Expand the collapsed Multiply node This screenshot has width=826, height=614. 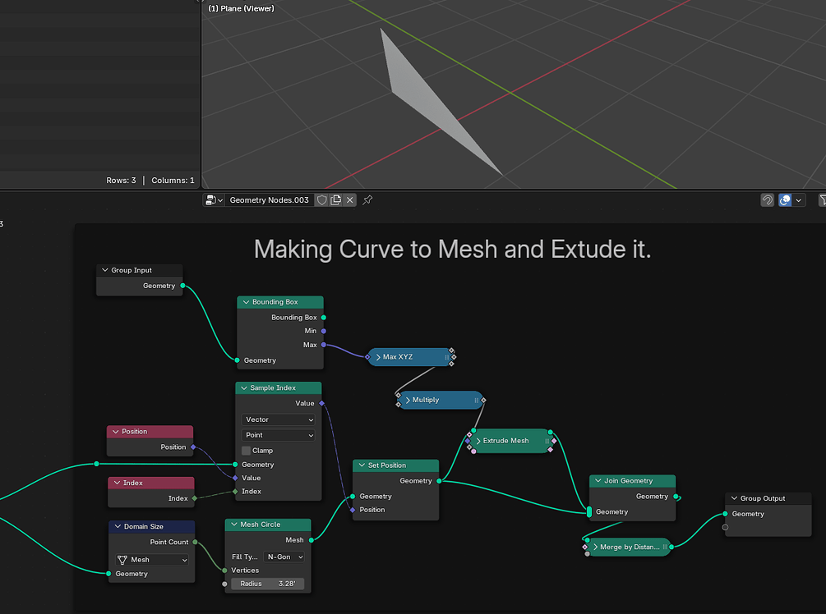click(407, 400)
